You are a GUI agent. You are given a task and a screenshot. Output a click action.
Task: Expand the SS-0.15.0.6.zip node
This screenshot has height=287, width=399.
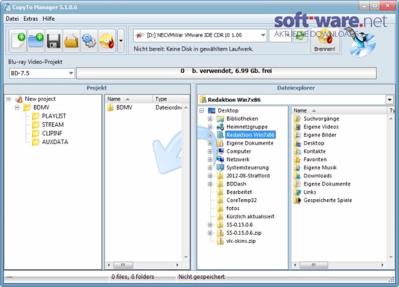tap(210, 233)
